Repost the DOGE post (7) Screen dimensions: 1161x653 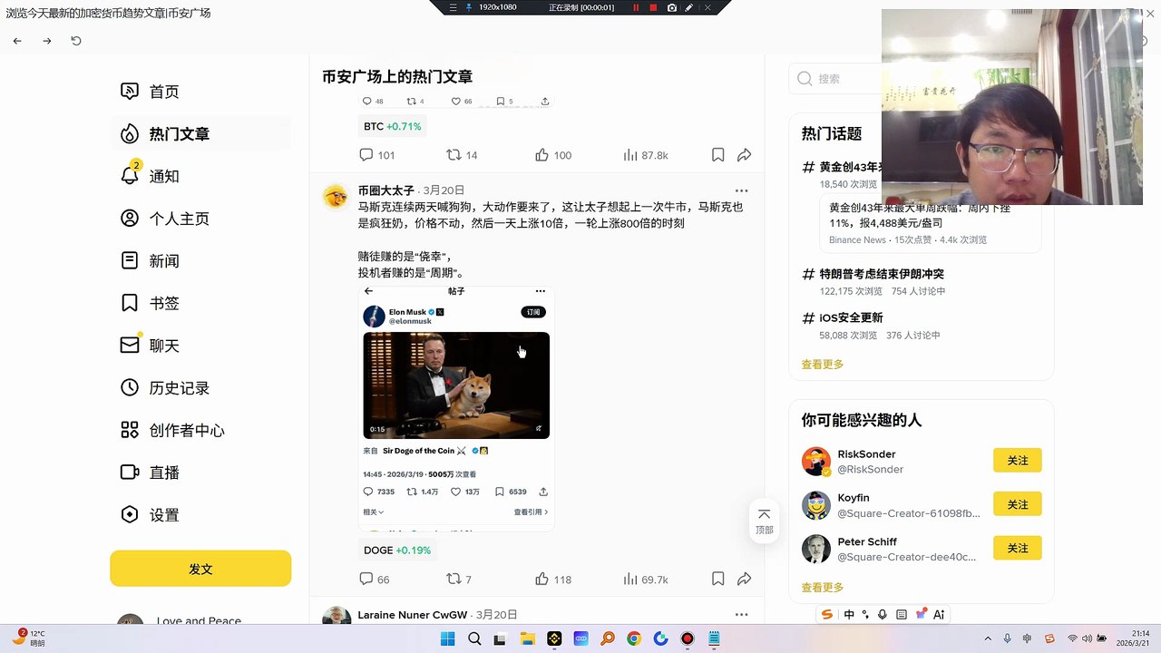[x=459, y=579]
